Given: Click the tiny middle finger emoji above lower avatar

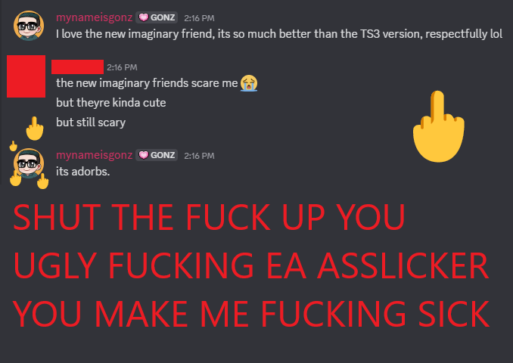Looking at the screenshot, I should click(13, 146).
